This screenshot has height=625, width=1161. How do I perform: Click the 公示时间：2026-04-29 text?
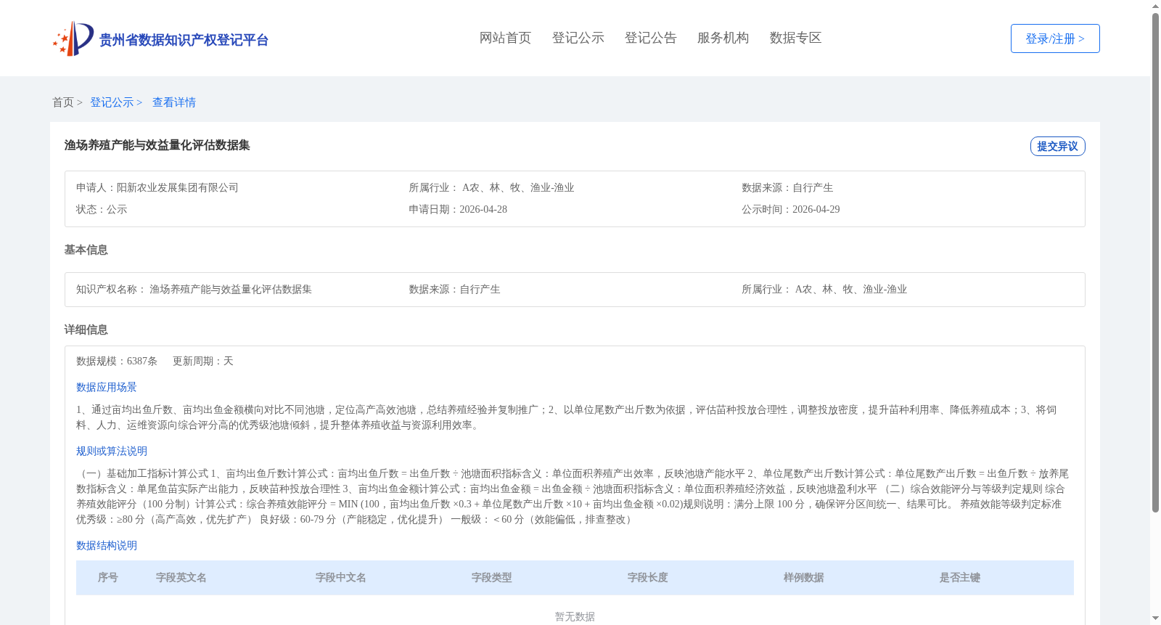point(791,209)
